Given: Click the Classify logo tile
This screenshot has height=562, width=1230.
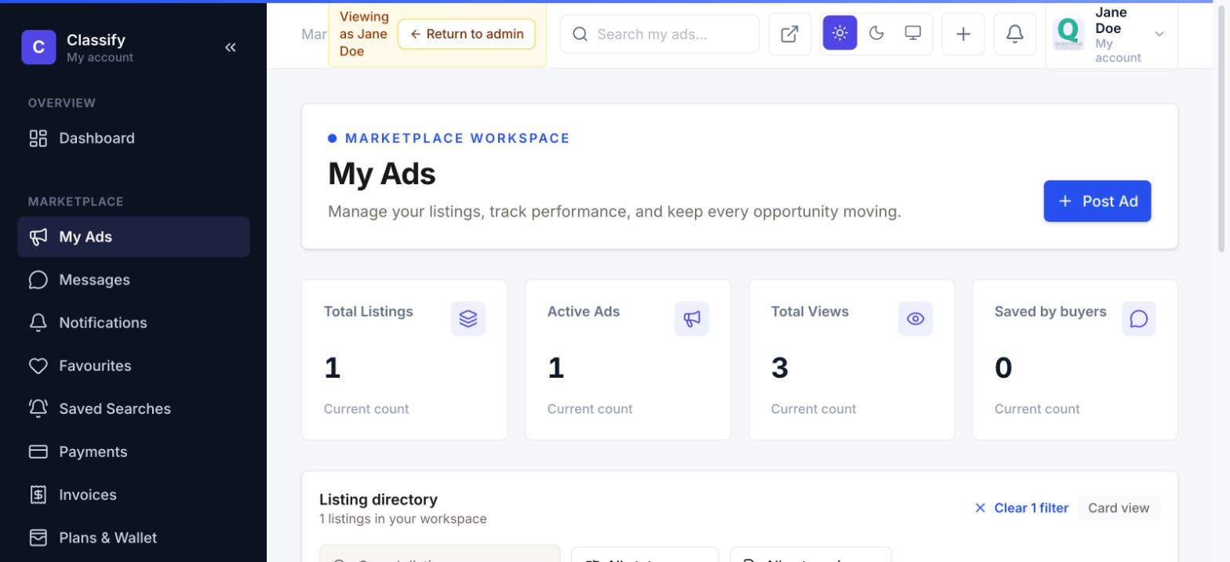Looking at the screenshot, I should pos(38,47).
